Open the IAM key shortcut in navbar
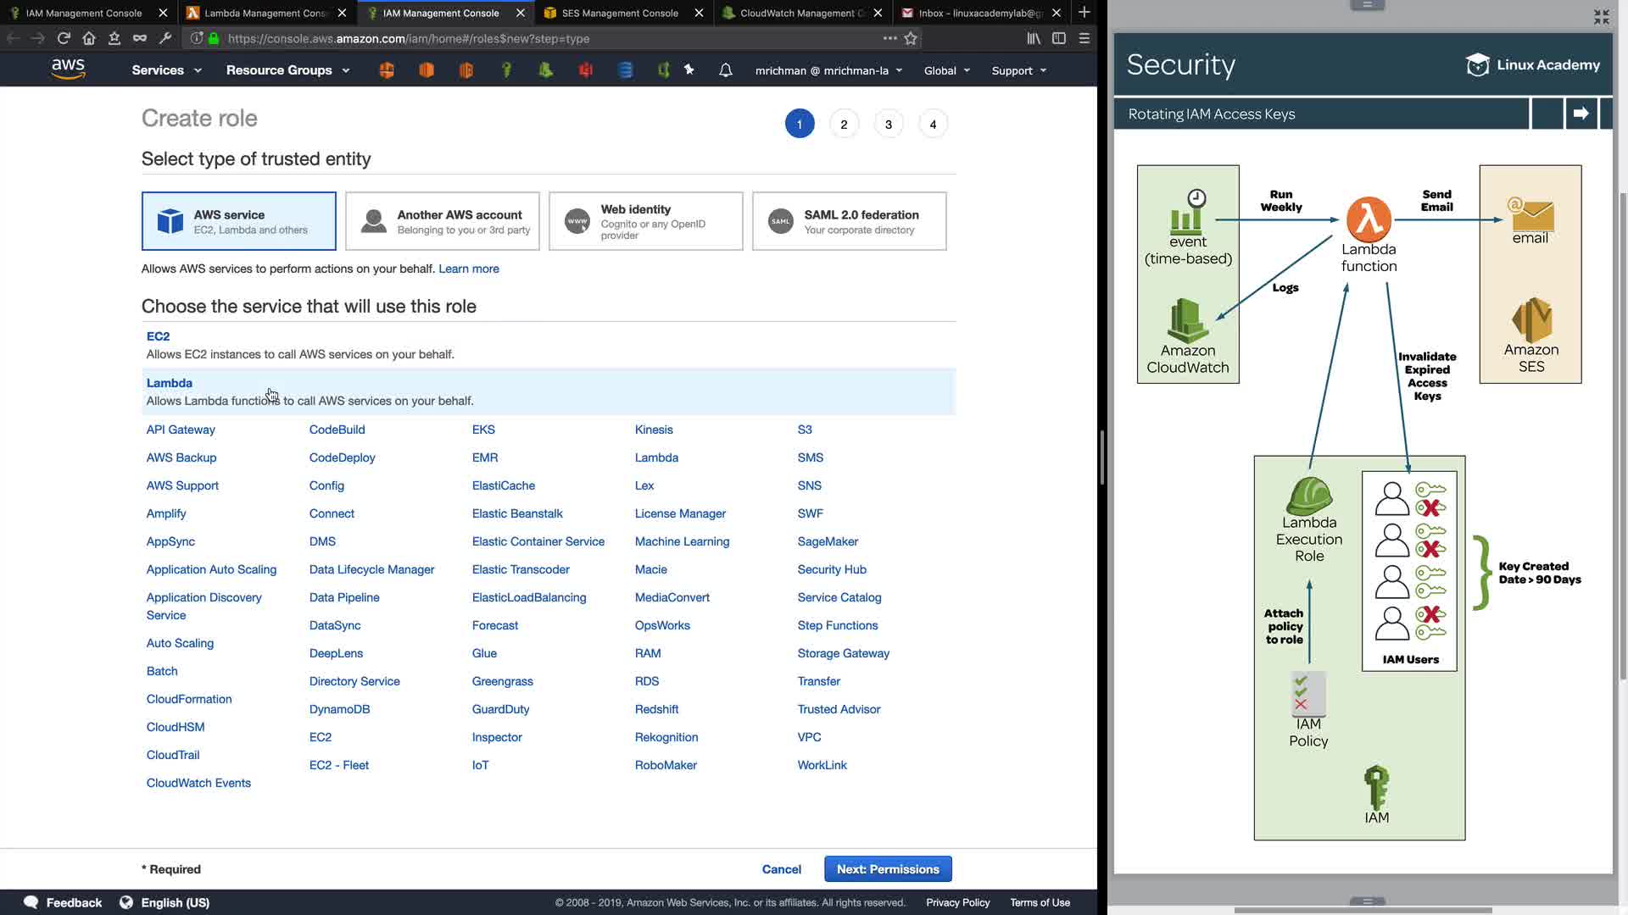 pyautogui.click(x=506, y=70)
